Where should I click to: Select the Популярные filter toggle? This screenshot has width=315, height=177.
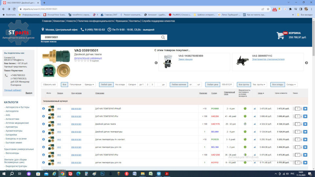[x=75, y=85]
